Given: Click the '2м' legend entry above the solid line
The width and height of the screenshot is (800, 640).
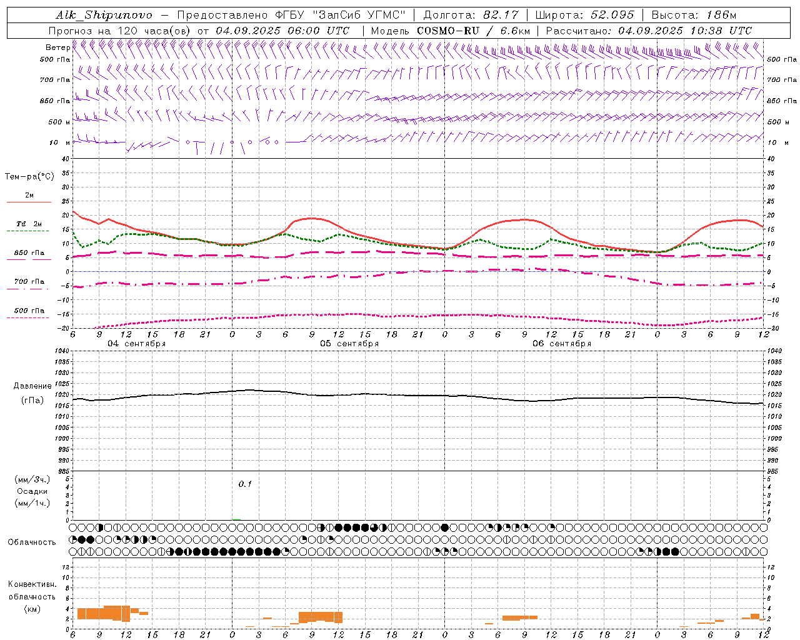Looking at the screenshot, I should point(29,196).
